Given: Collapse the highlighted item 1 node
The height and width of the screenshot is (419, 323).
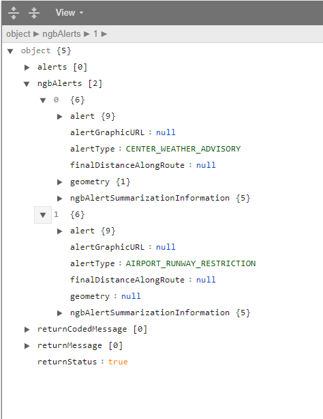Looking at the screenshot, I should (x=43, y=215).
